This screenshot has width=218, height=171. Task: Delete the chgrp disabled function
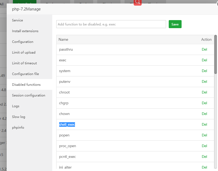204,103
